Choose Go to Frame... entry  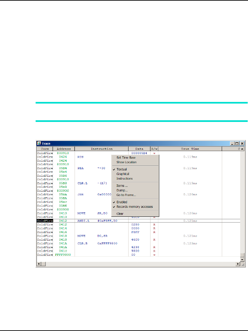126,195
